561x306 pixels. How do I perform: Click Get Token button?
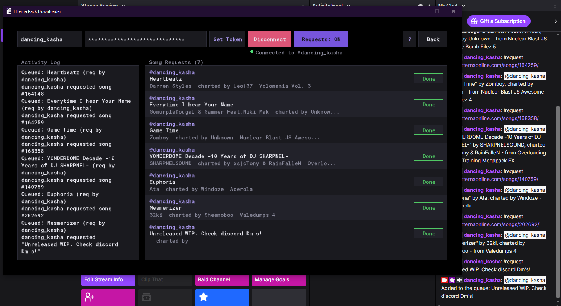coord(227,39)
